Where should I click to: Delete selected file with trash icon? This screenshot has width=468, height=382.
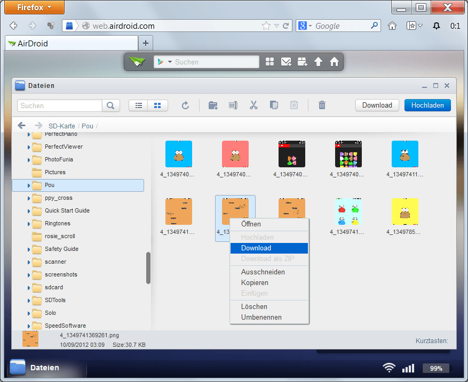[x=322, y=105]
